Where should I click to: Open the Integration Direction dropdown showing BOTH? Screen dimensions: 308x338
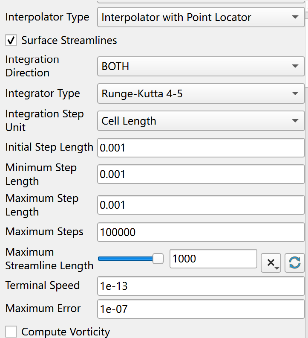coord(201,66)
